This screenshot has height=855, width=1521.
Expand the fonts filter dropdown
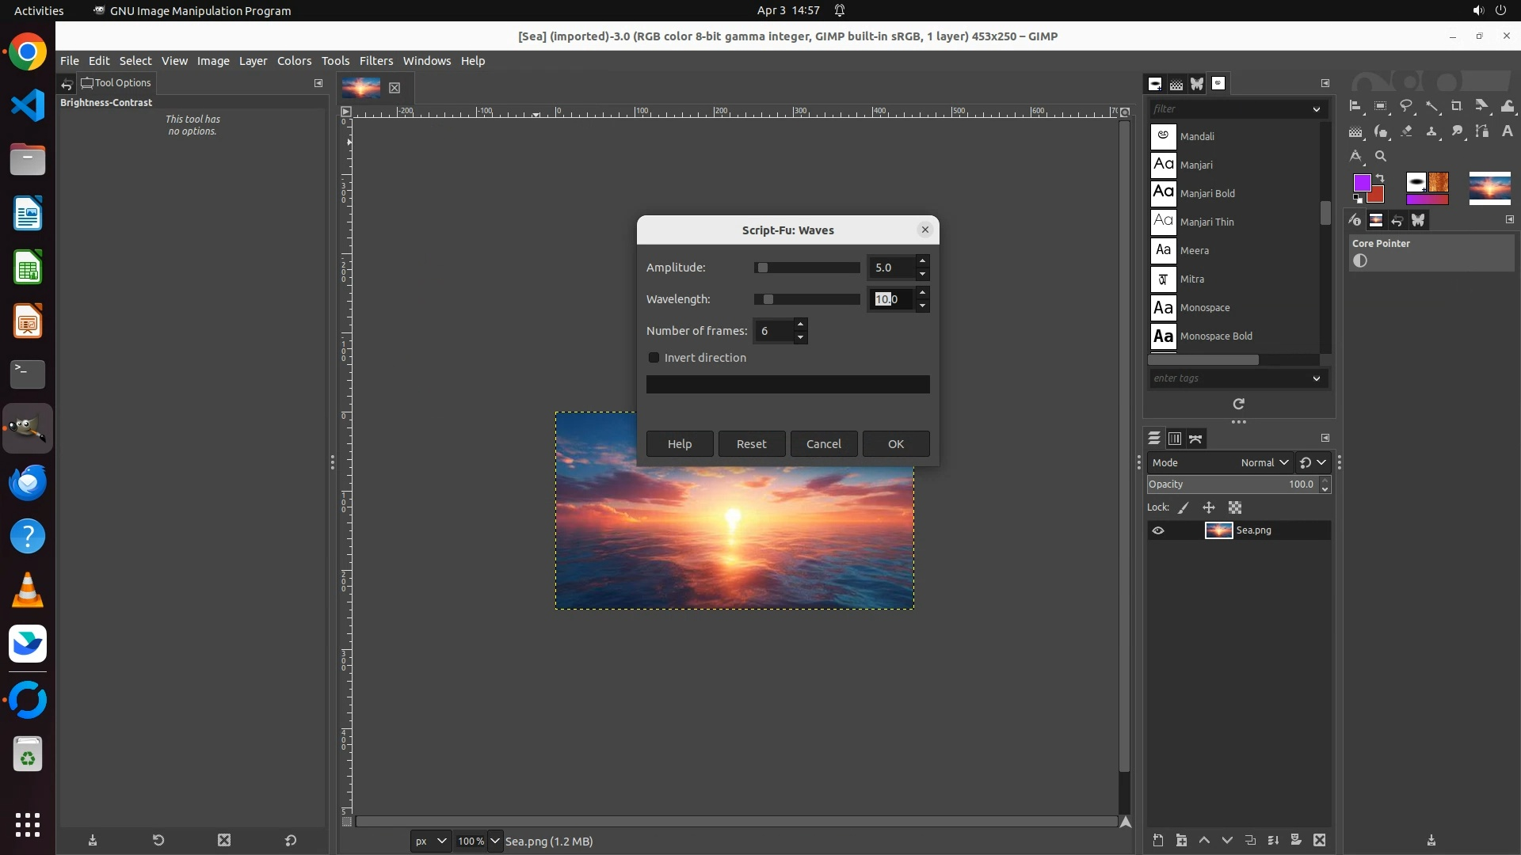[x=1316, y=109]
